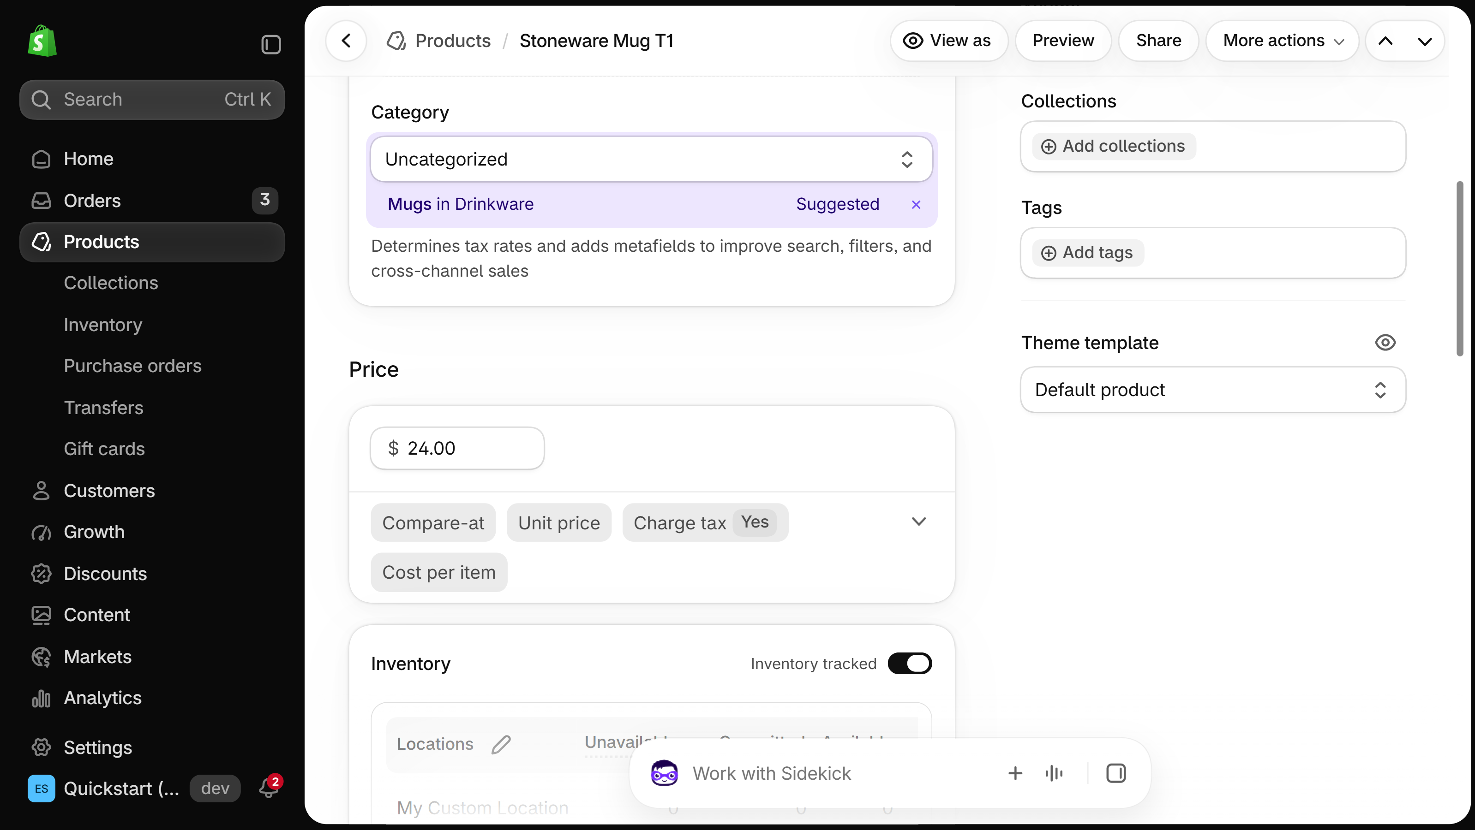This screenshot has width=1475, height=830.
Task: Select Discounts from the sidebar
Action: pyautogui.click(x=105, y=573)
